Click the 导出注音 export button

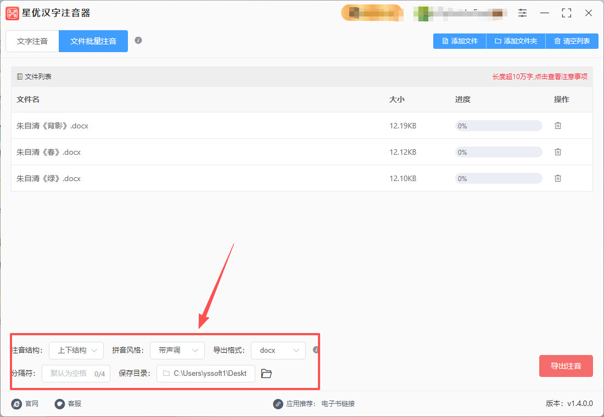click(x=566, y=366)
